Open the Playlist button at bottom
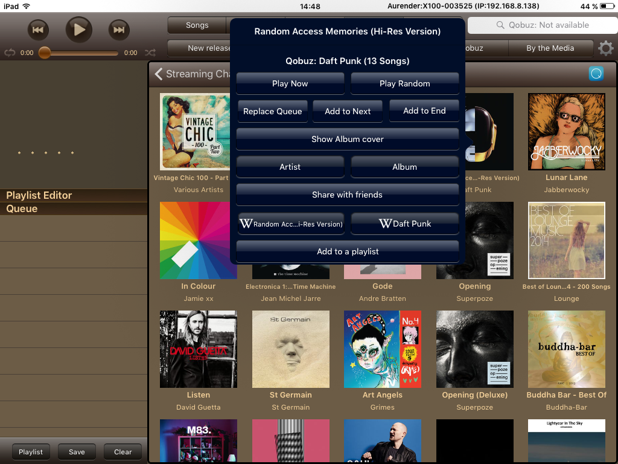This screenshot has height=464, width=618. pyautogui.click(x=31, y=452)
